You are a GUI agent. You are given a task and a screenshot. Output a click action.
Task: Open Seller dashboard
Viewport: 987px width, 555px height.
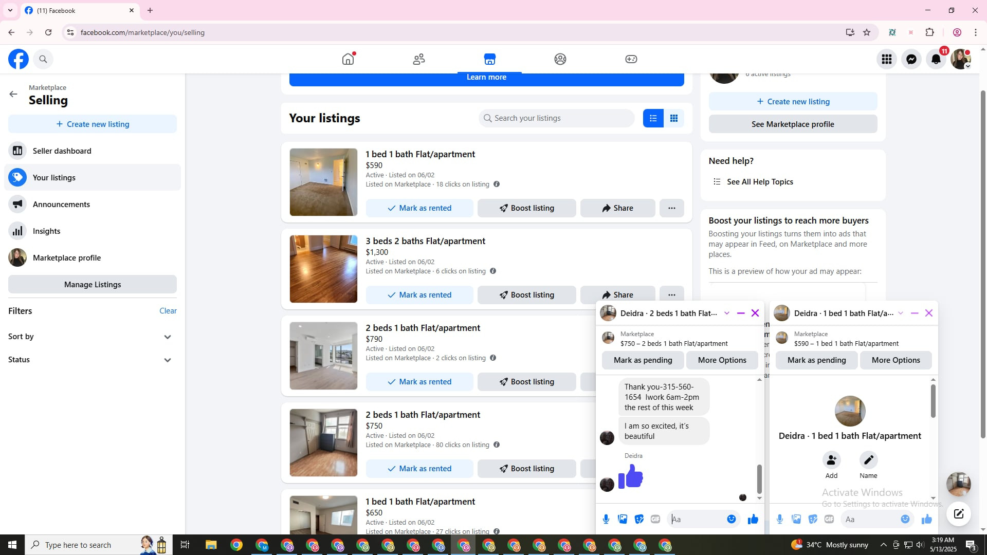coord(93,151)
